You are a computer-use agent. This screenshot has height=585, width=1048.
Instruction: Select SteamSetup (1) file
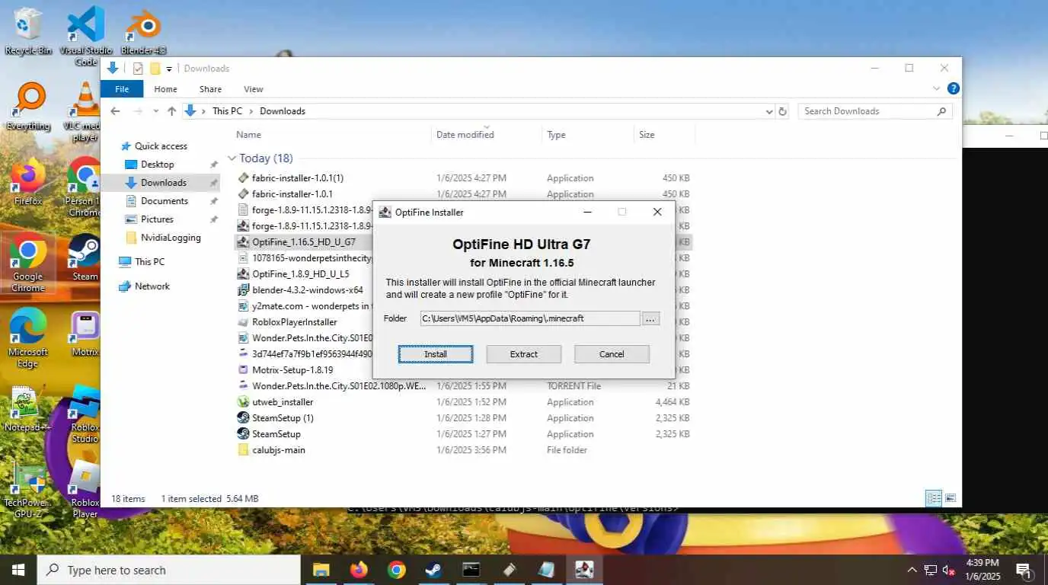click(283, 418)
